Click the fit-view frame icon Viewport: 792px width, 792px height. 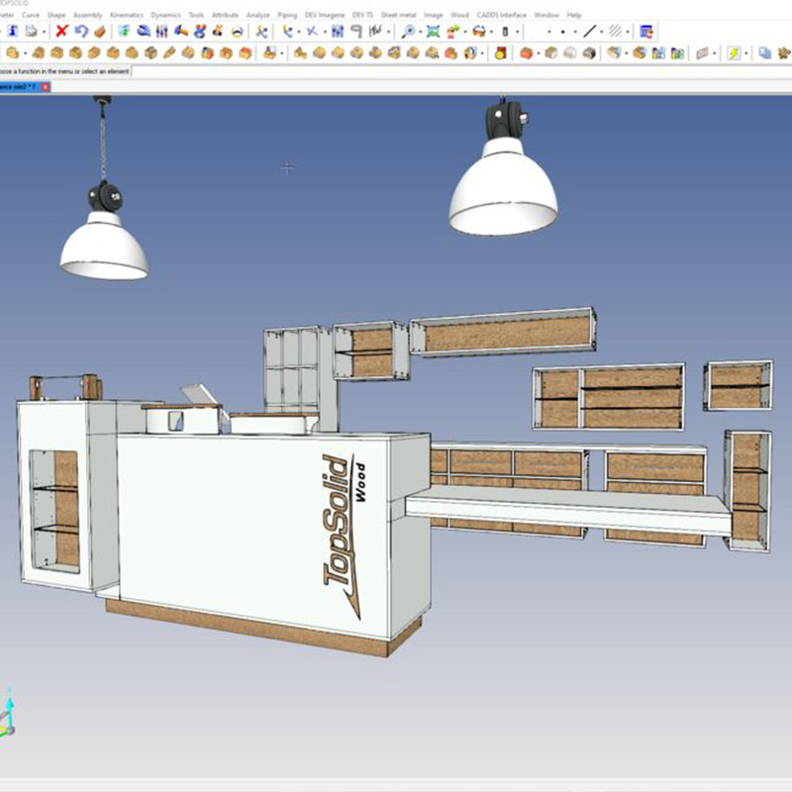point(433,32)
